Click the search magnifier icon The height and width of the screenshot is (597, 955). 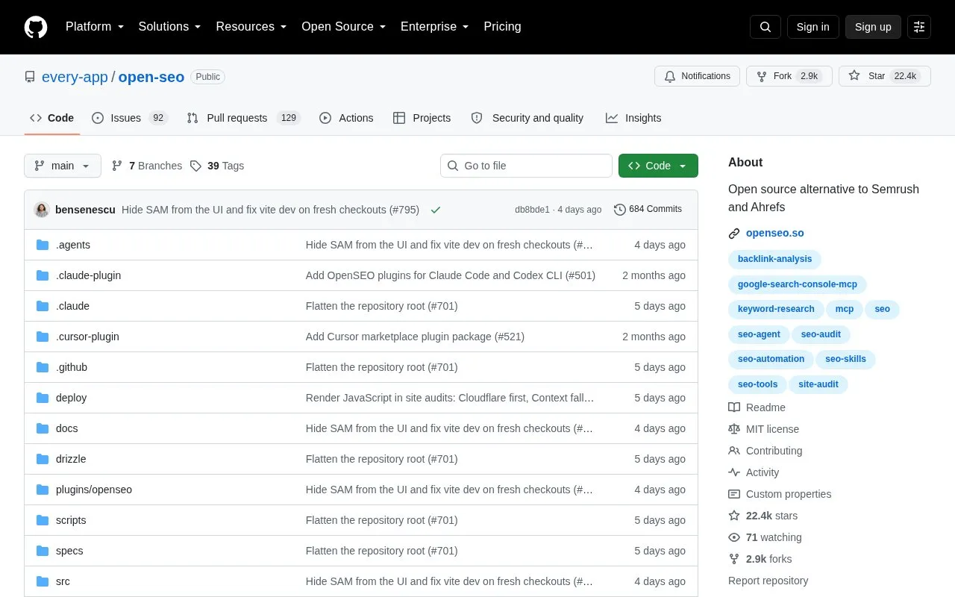(765, 27)
